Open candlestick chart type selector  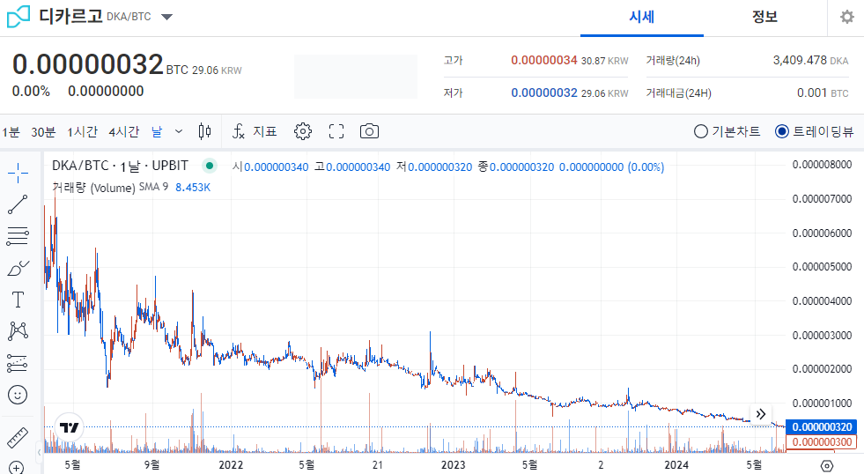[204, 131]
